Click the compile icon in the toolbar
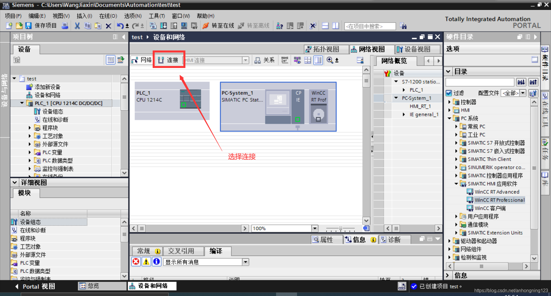Image resolution: width=551 pixels, height=296 pixels. pyautogui.click(x=153, y=26)
